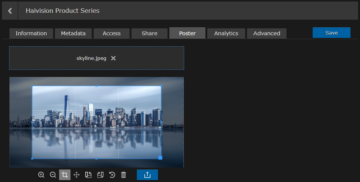Click the zoom out magnifier icon
The width and height of the screenshot is (360, 182).
53,175
